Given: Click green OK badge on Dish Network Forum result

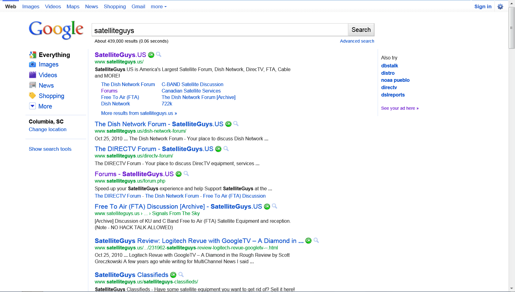Looking at the screenshot, I should tap(228, 124).
